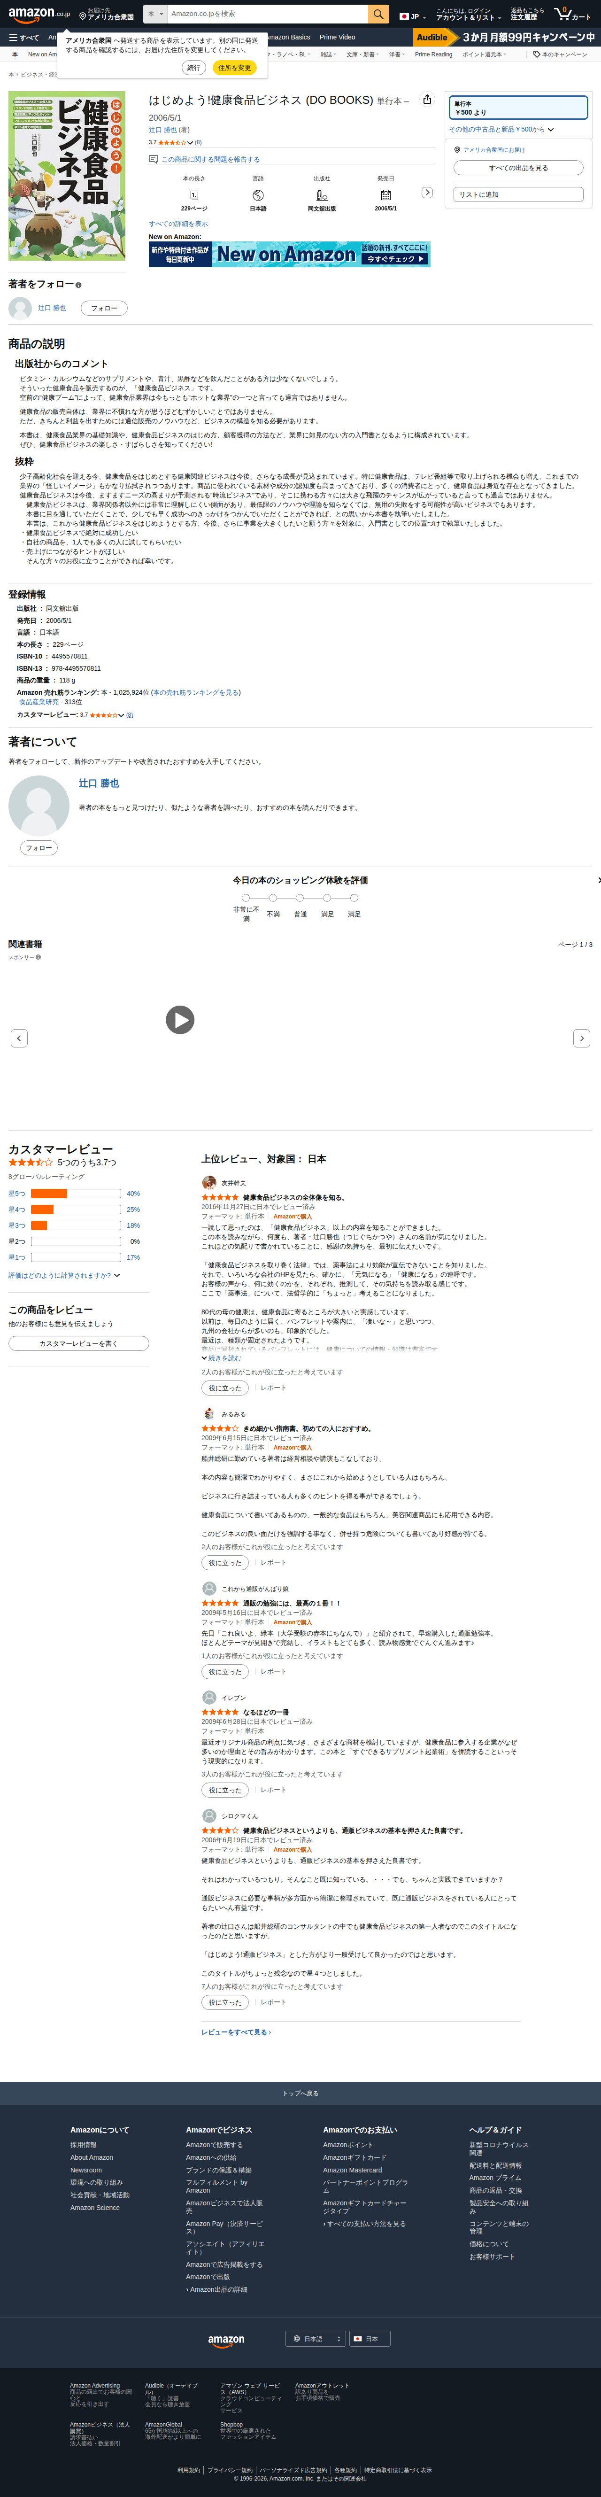Click the book cover image
601x2497 pixels.
click(67, 176)
